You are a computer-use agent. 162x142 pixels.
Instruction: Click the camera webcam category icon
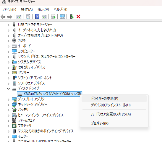(14, 41)
